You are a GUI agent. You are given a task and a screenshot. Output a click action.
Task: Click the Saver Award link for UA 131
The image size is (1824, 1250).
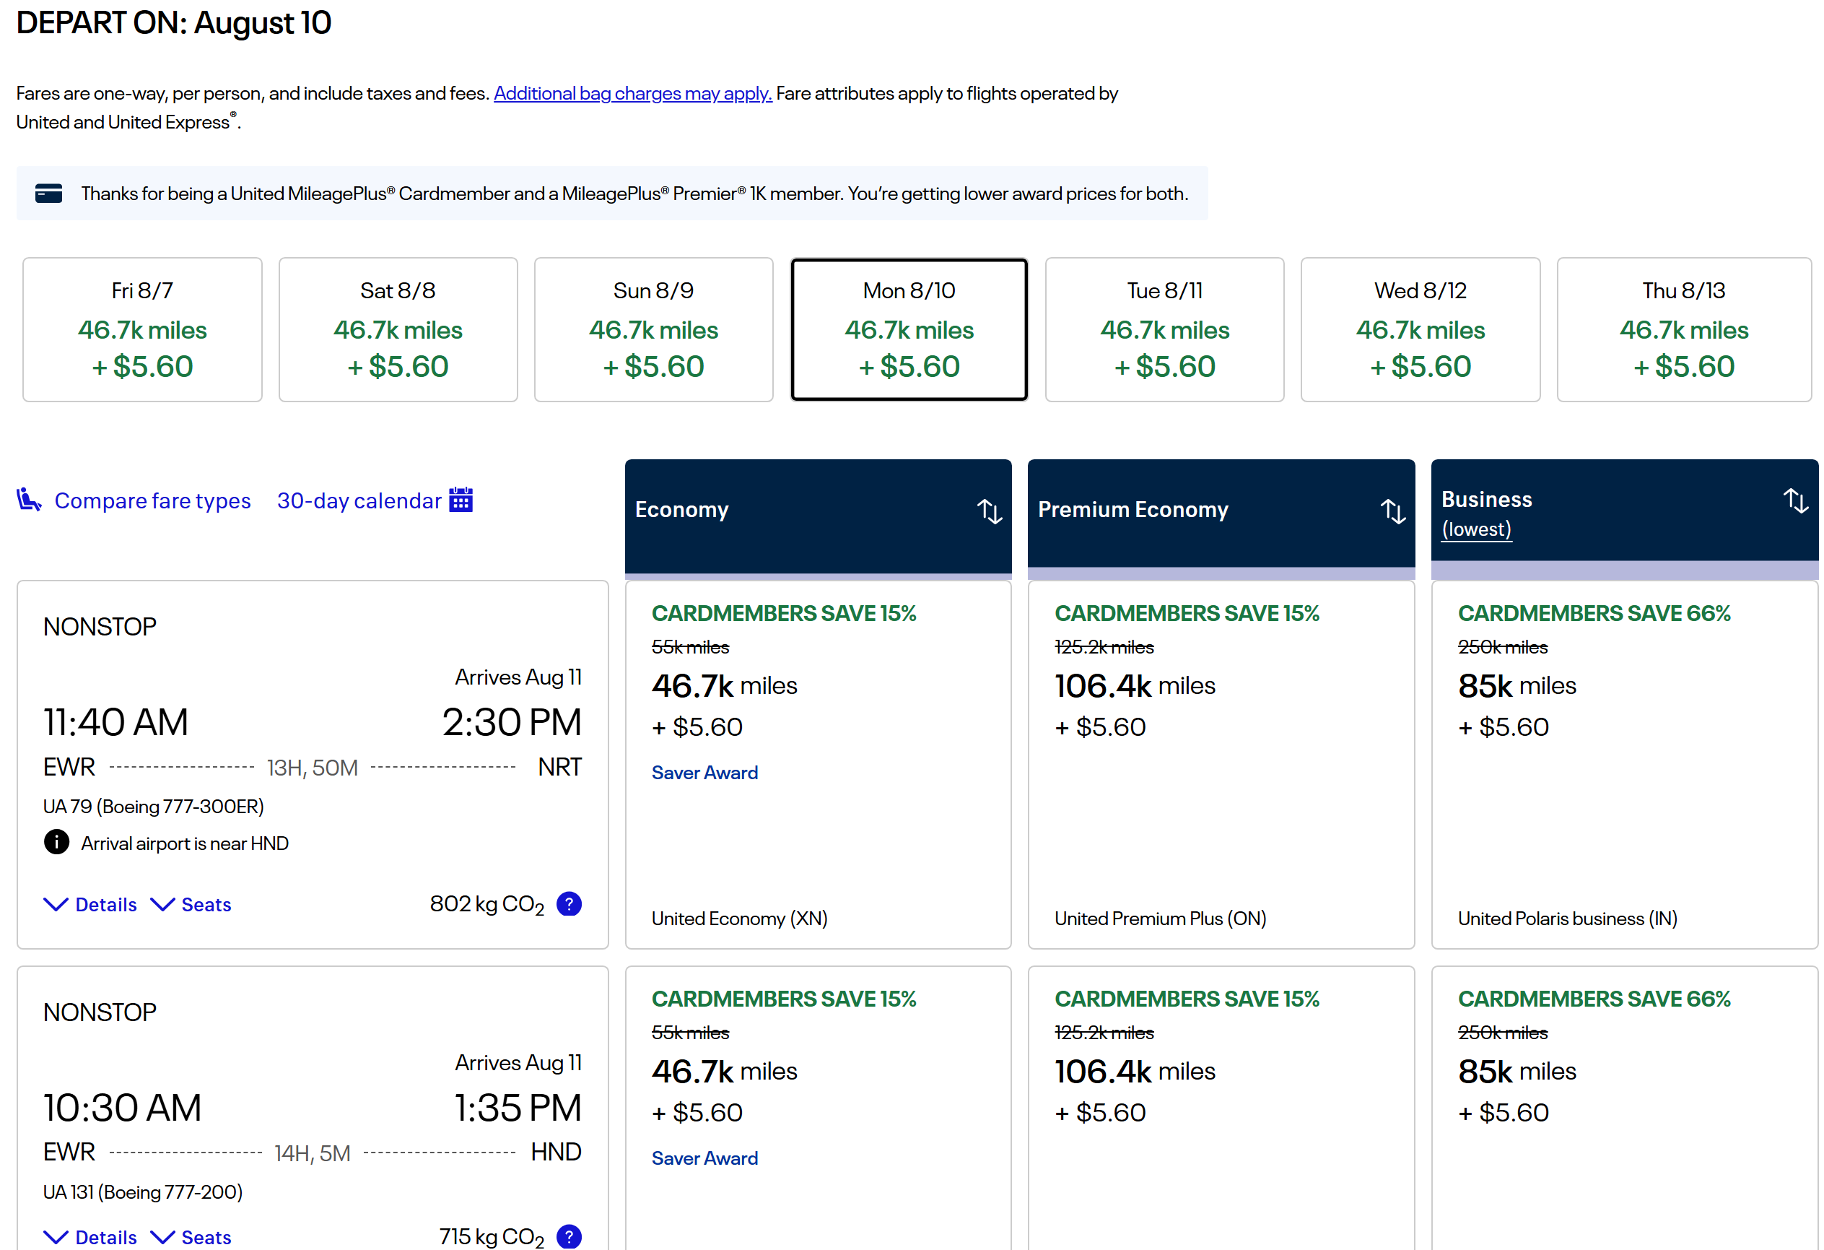(x=704, y=1158)
